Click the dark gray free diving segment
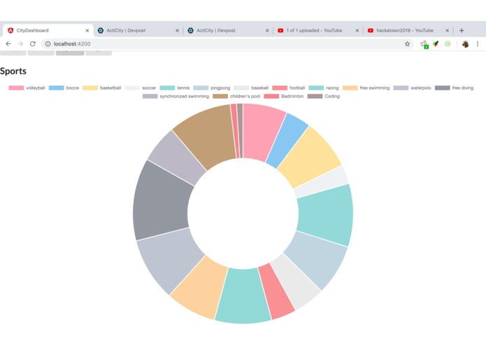Screen dimensions: 486x346 tap(161, 202)
